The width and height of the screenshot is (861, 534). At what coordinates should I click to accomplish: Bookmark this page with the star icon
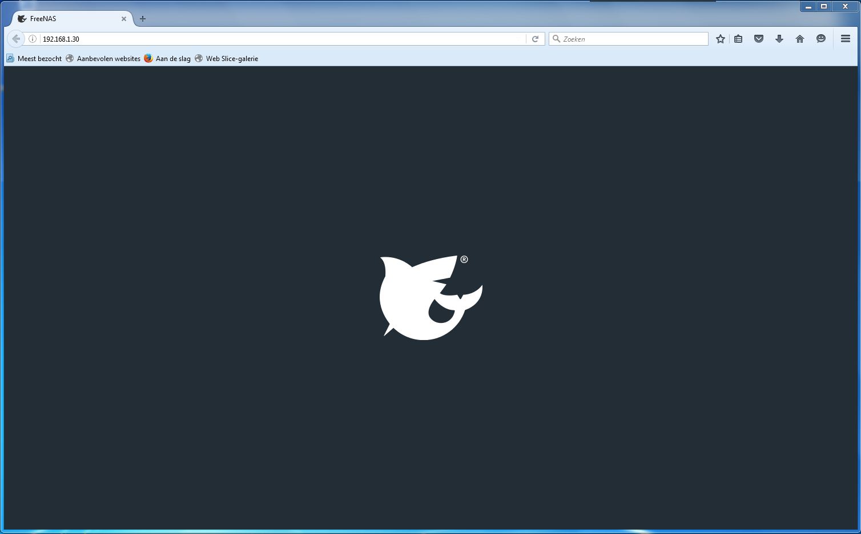click(x=721, y=39)
